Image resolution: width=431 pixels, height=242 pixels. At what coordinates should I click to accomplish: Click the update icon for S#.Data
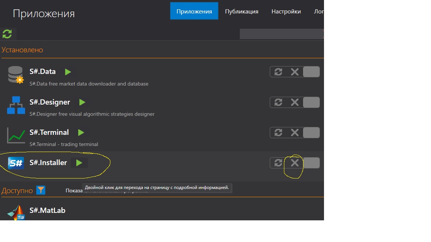click(278, 72)
